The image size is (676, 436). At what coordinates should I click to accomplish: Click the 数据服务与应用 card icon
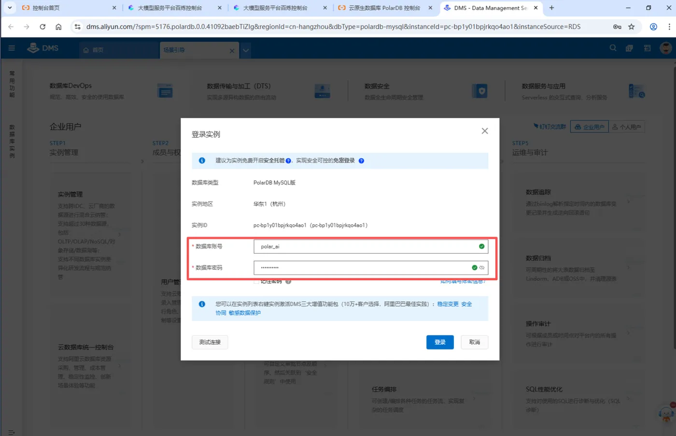pyautogui.click(x=637, y=91)
